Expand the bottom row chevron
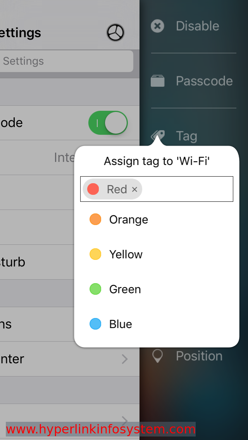 pyautogui.click(x=125, y=420)
